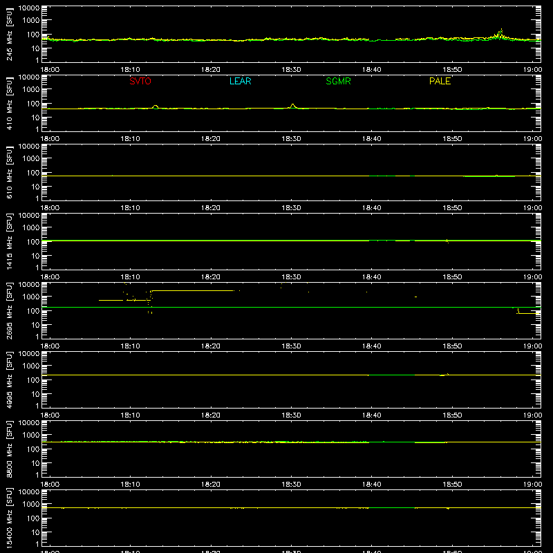Viewport: 553px width, 553px height.
Task: Select the 410 MHz [SFU] axis title
Action: pos(9,104)
